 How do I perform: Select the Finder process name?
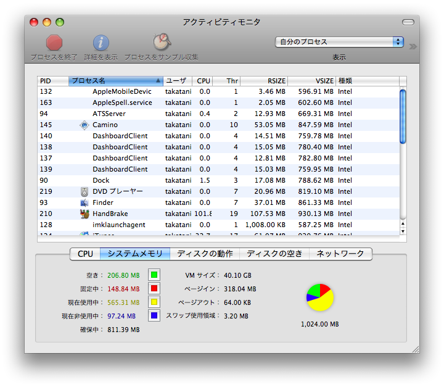pos(103,202)
